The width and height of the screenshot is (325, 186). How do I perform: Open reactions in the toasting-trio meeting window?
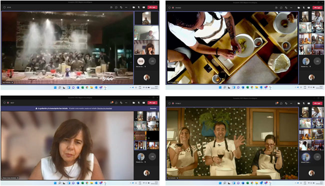[x=286, y=103]
